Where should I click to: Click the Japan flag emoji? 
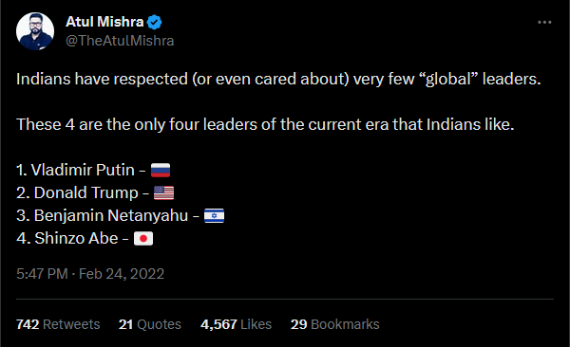point(143,239)
